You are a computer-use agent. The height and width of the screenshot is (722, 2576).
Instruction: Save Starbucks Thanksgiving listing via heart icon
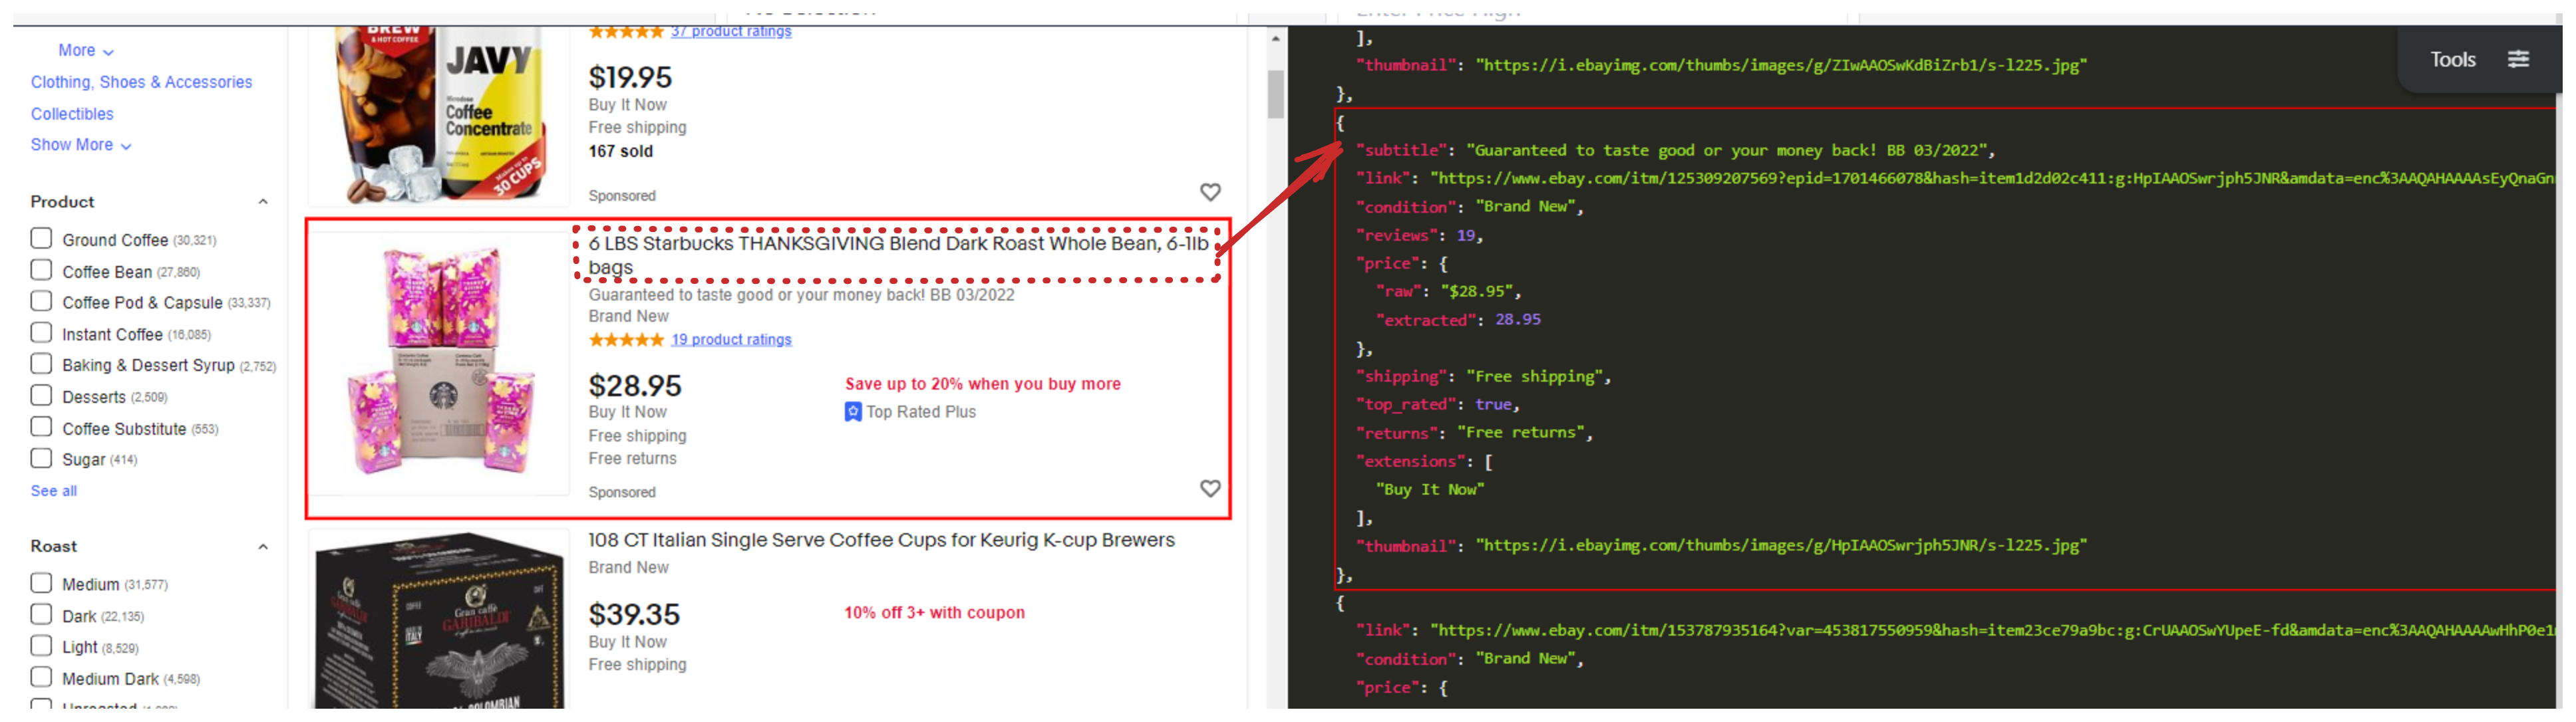tap(1210, 489)
